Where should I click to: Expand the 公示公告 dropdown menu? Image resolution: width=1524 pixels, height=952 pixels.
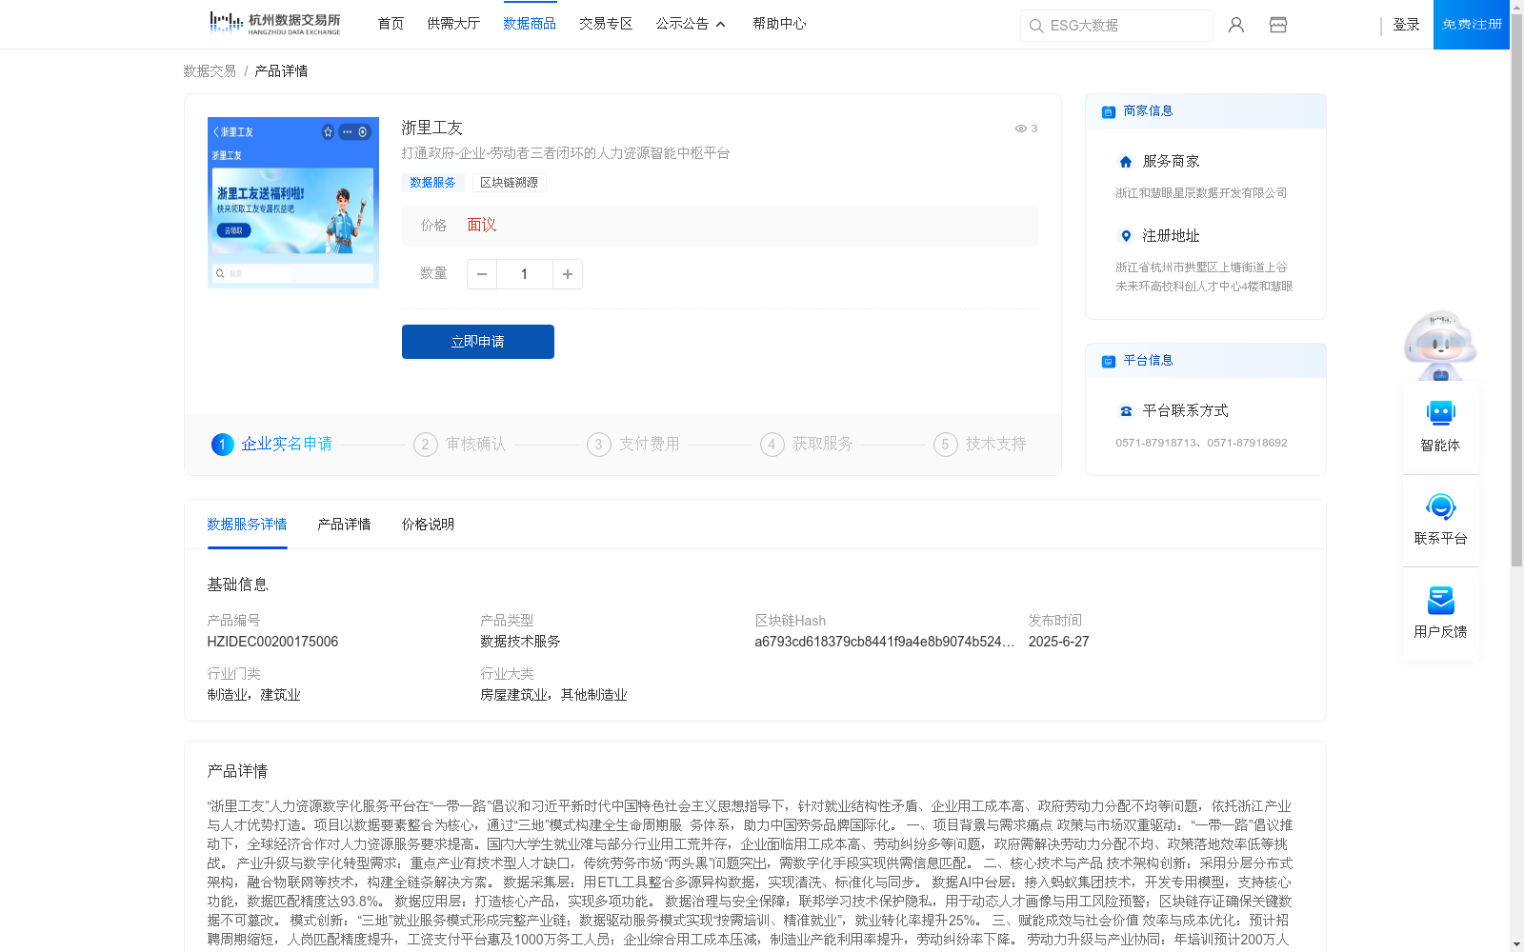click(691, 24)
